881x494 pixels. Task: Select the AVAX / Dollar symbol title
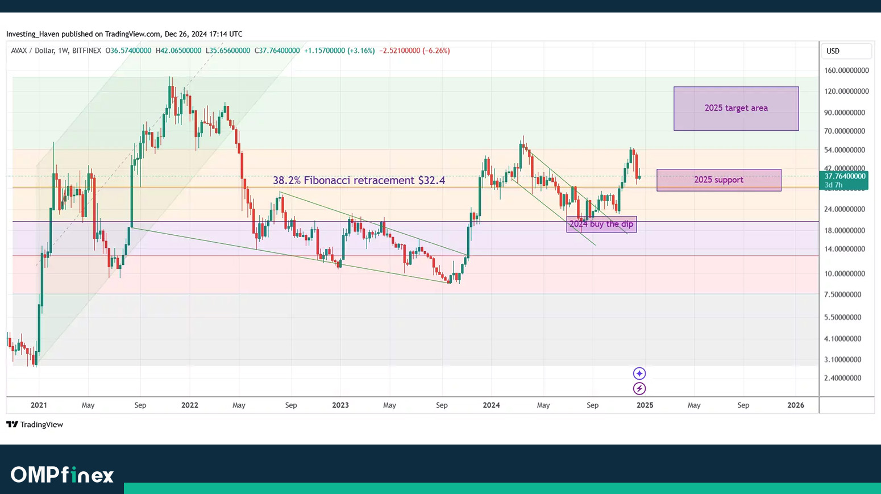tap(32, 51)
